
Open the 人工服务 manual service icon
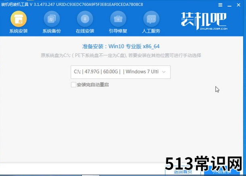[151, 19]
